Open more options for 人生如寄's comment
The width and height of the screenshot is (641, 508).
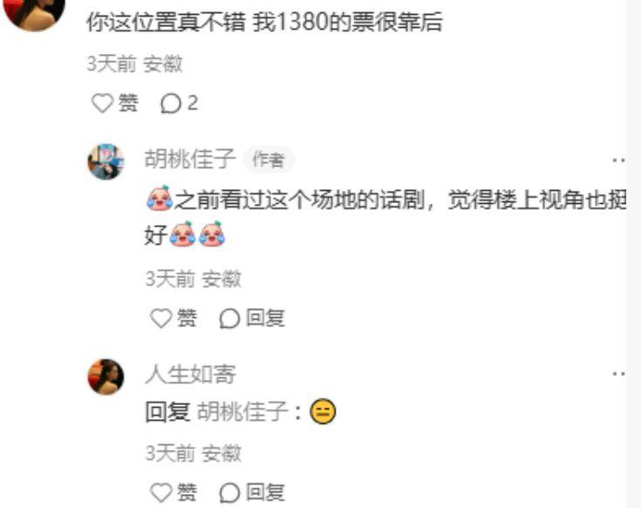619,373
